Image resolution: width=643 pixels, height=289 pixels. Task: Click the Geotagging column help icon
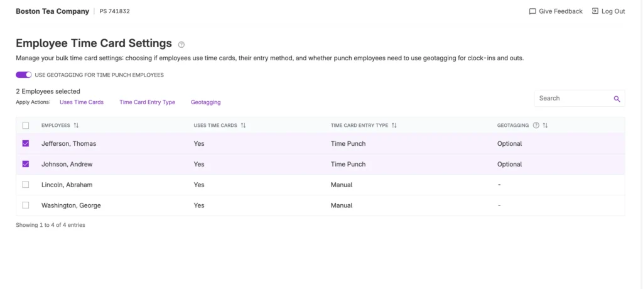click(x=536, y=126)
